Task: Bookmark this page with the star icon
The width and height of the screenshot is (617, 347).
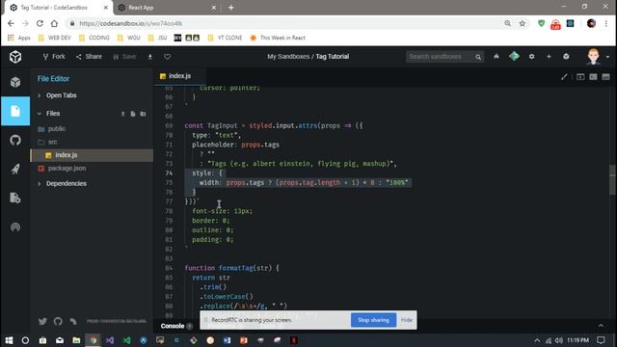Action: pos(523,23)
